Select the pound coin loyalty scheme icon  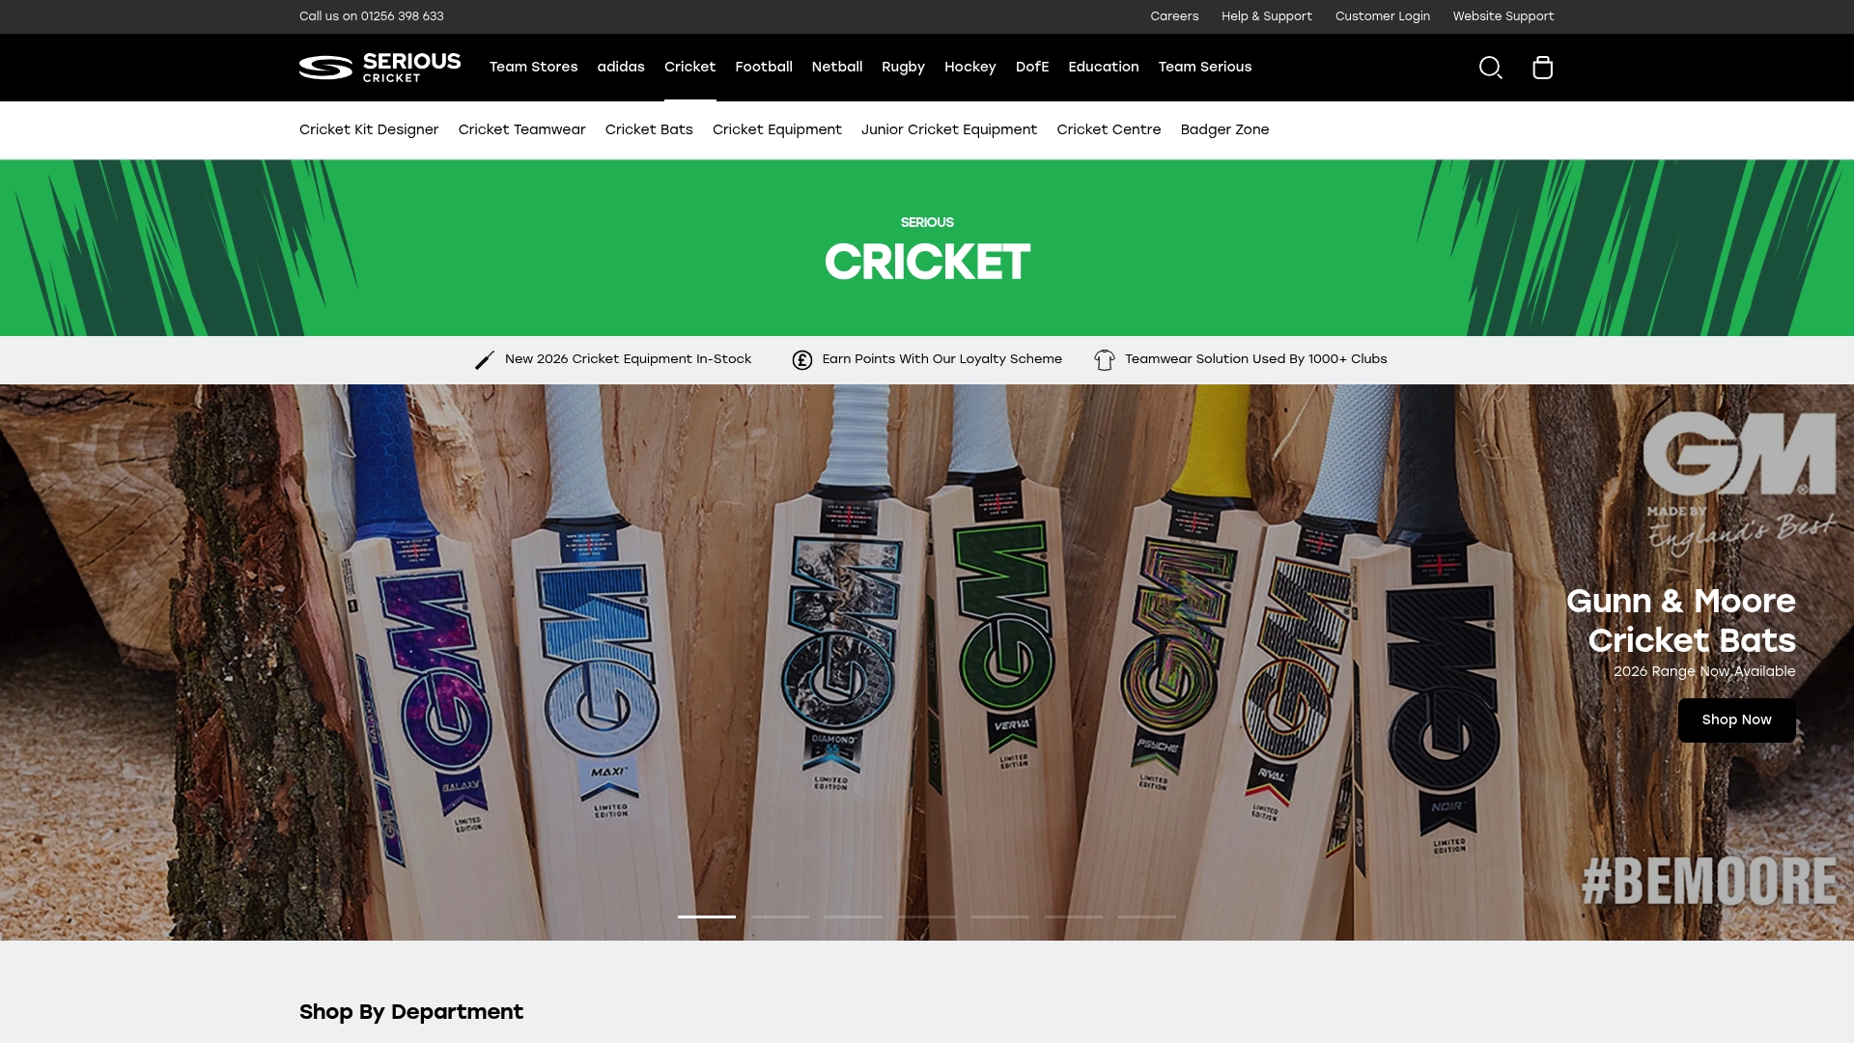[x=801, y=359]
